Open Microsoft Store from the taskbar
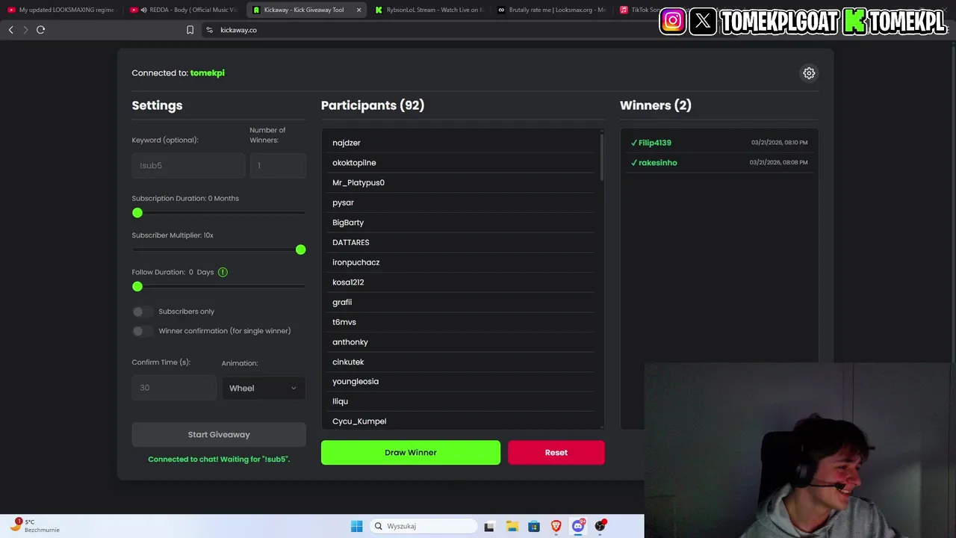The height and width of the screenshot is (538, 956). (534, 526)
